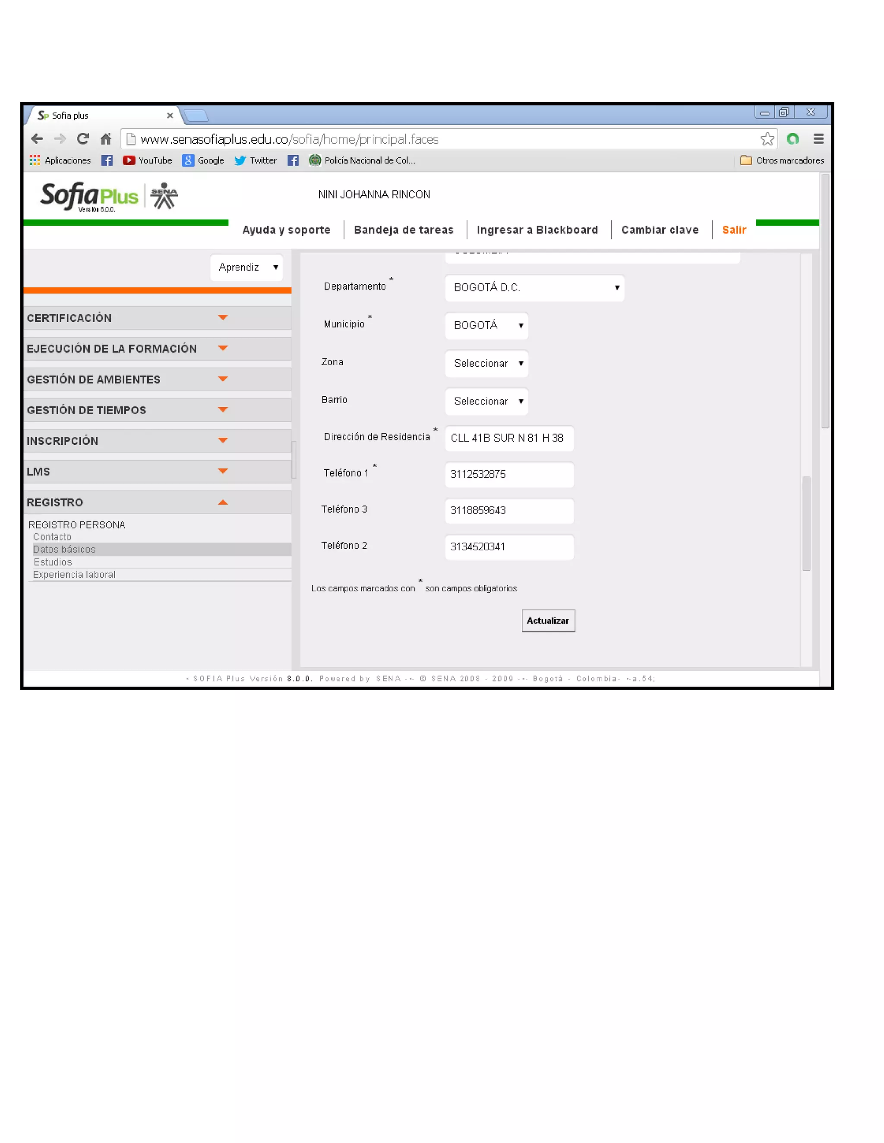Click the green extension icon in toolbar
This screenshot has width=884, height=1143.
[x=792, y=139]
